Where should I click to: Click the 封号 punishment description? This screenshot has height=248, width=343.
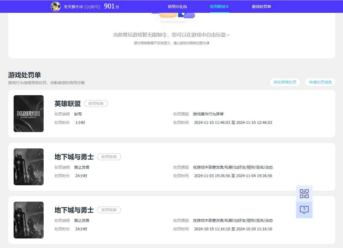click(x=78, y=114)
